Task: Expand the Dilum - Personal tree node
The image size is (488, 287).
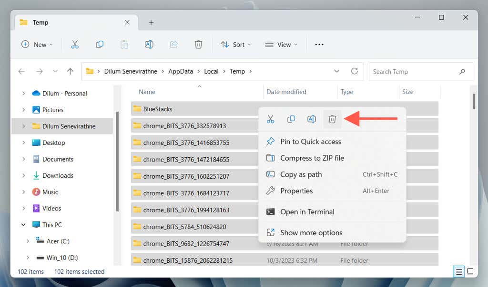Action: pyautogui.click(x=24, y=94)
